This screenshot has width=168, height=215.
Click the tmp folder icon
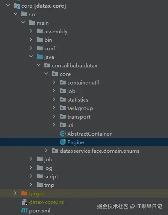coord(40,185)
